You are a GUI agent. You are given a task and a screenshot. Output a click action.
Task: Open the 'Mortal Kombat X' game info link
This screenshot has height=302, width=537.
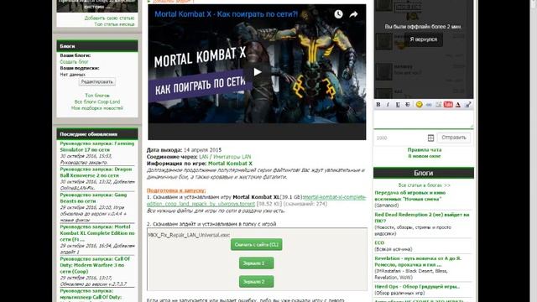click(230, 164)
